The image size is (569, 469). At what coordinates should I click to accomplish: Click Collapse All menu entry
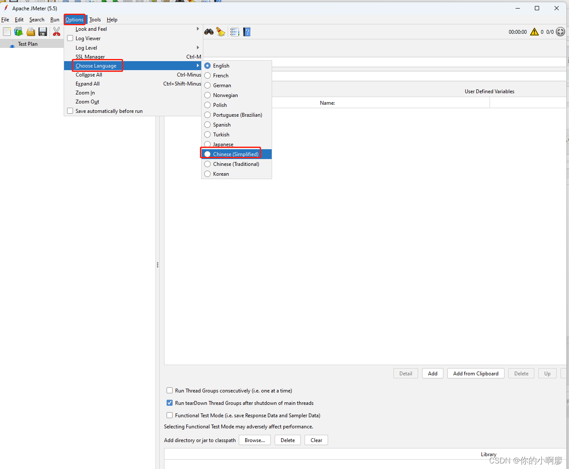133,75
